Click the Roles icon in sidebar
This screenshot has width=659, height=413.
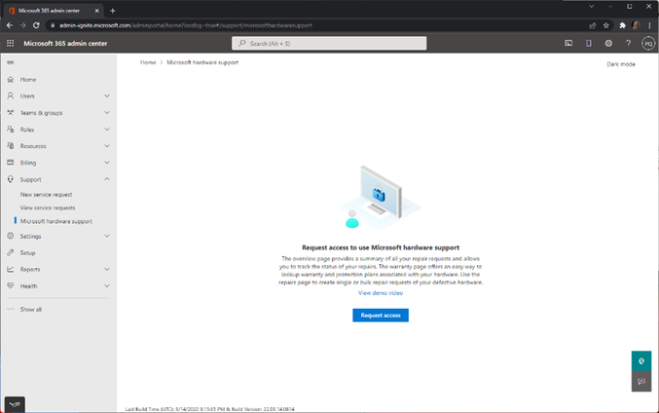(x=11, y=130)
